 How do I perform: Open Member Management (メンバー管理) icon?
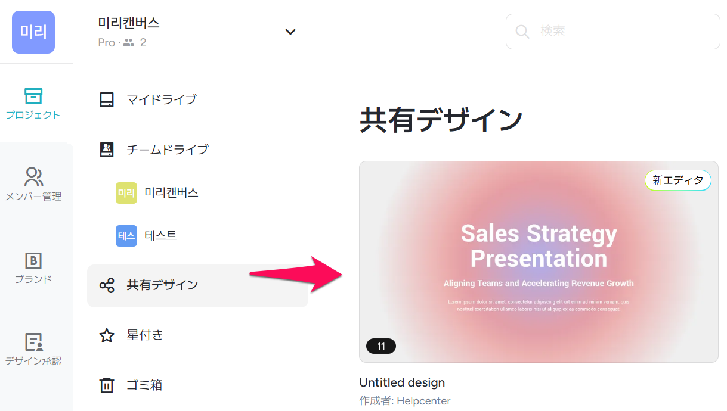tap(33, 183)
